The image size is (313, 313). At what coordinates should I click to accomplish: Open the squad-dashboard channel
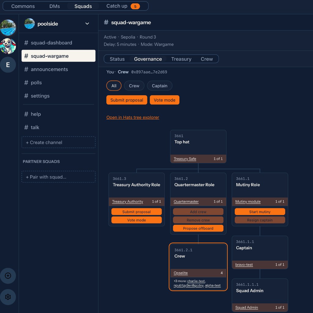[58, 43]
